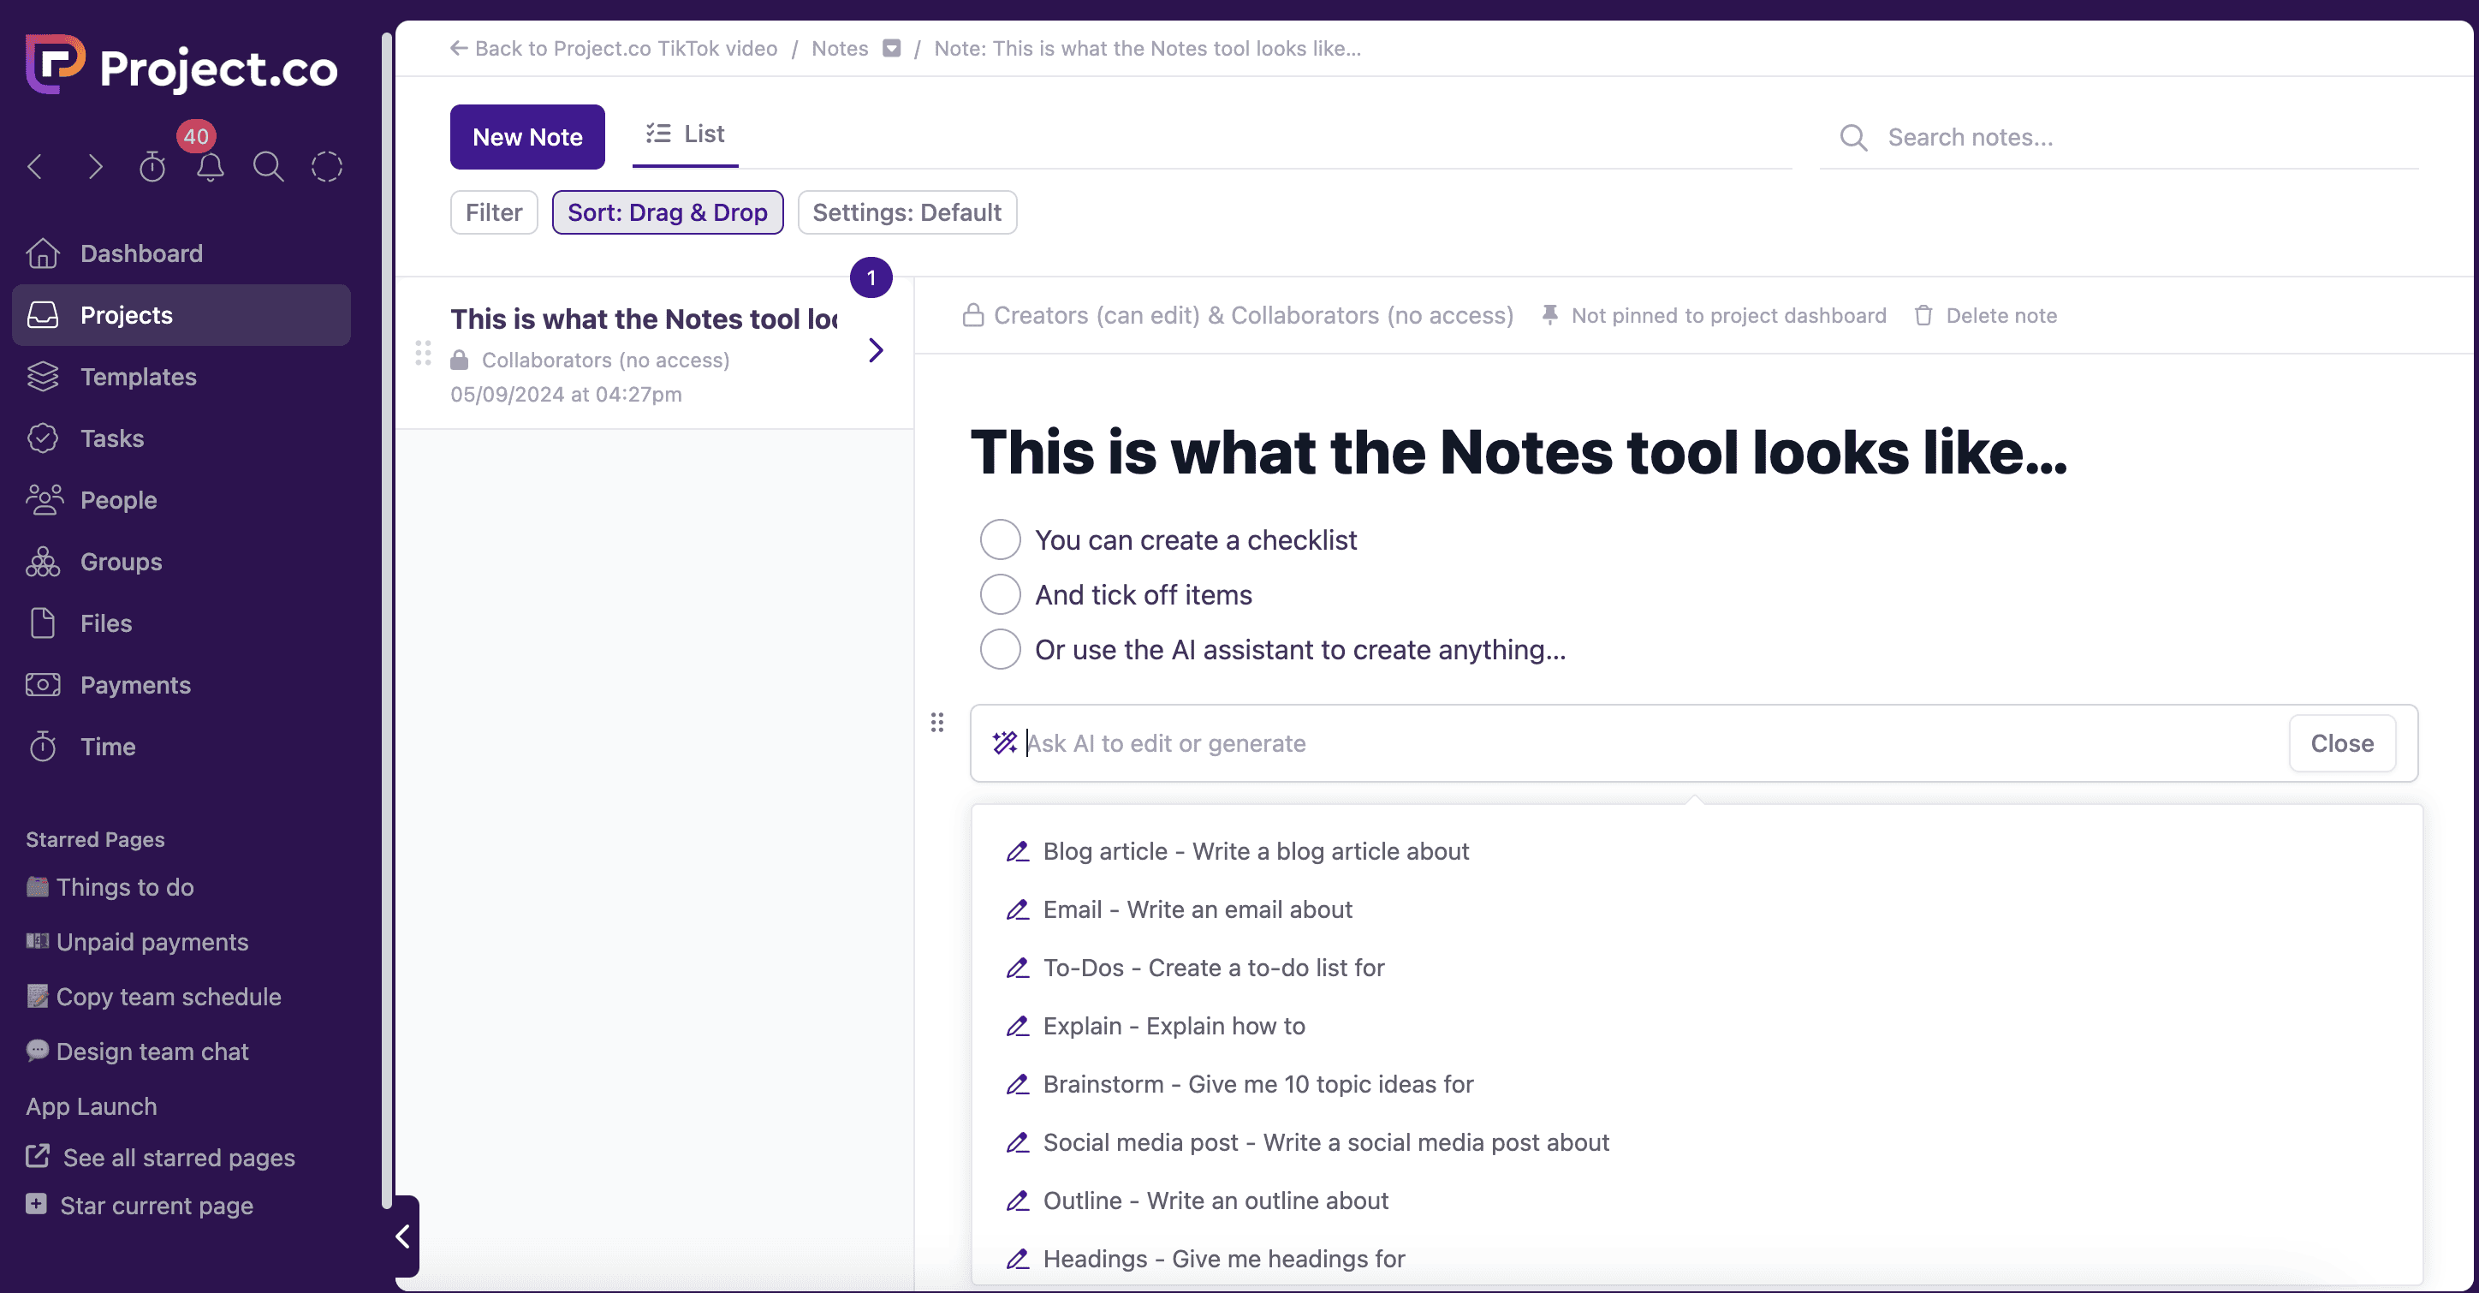The width and height of the screenshot is (2479, 1293).
Task: Click the sidebar search magnifier icon
Action: click(x=268, y=167)
